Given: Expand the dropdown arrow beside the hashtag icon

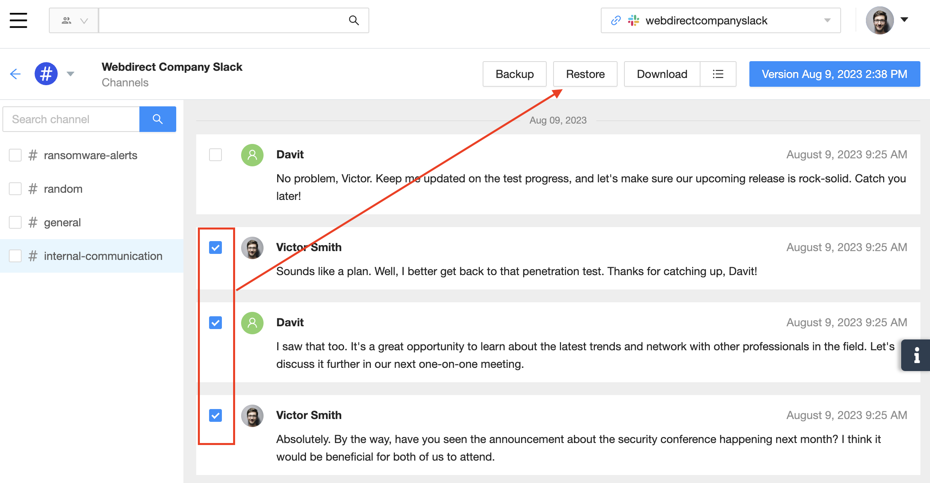Looking at the screenshot, I should pyautogui.click(x=70, y=74).
